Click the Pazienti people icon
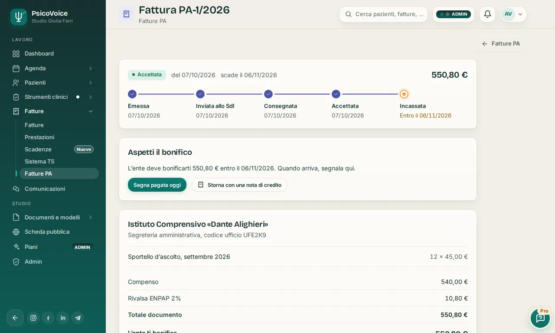 pyautogui.click(x=16, y=83)
